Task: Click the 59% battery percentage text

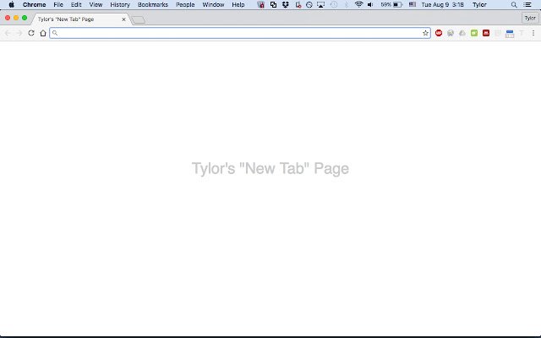Action: [385, 5]
